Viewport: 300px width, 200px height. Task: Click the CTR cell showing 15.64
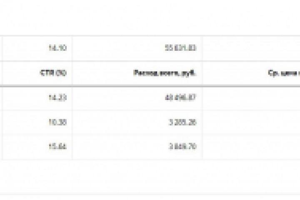coord(58,147)
